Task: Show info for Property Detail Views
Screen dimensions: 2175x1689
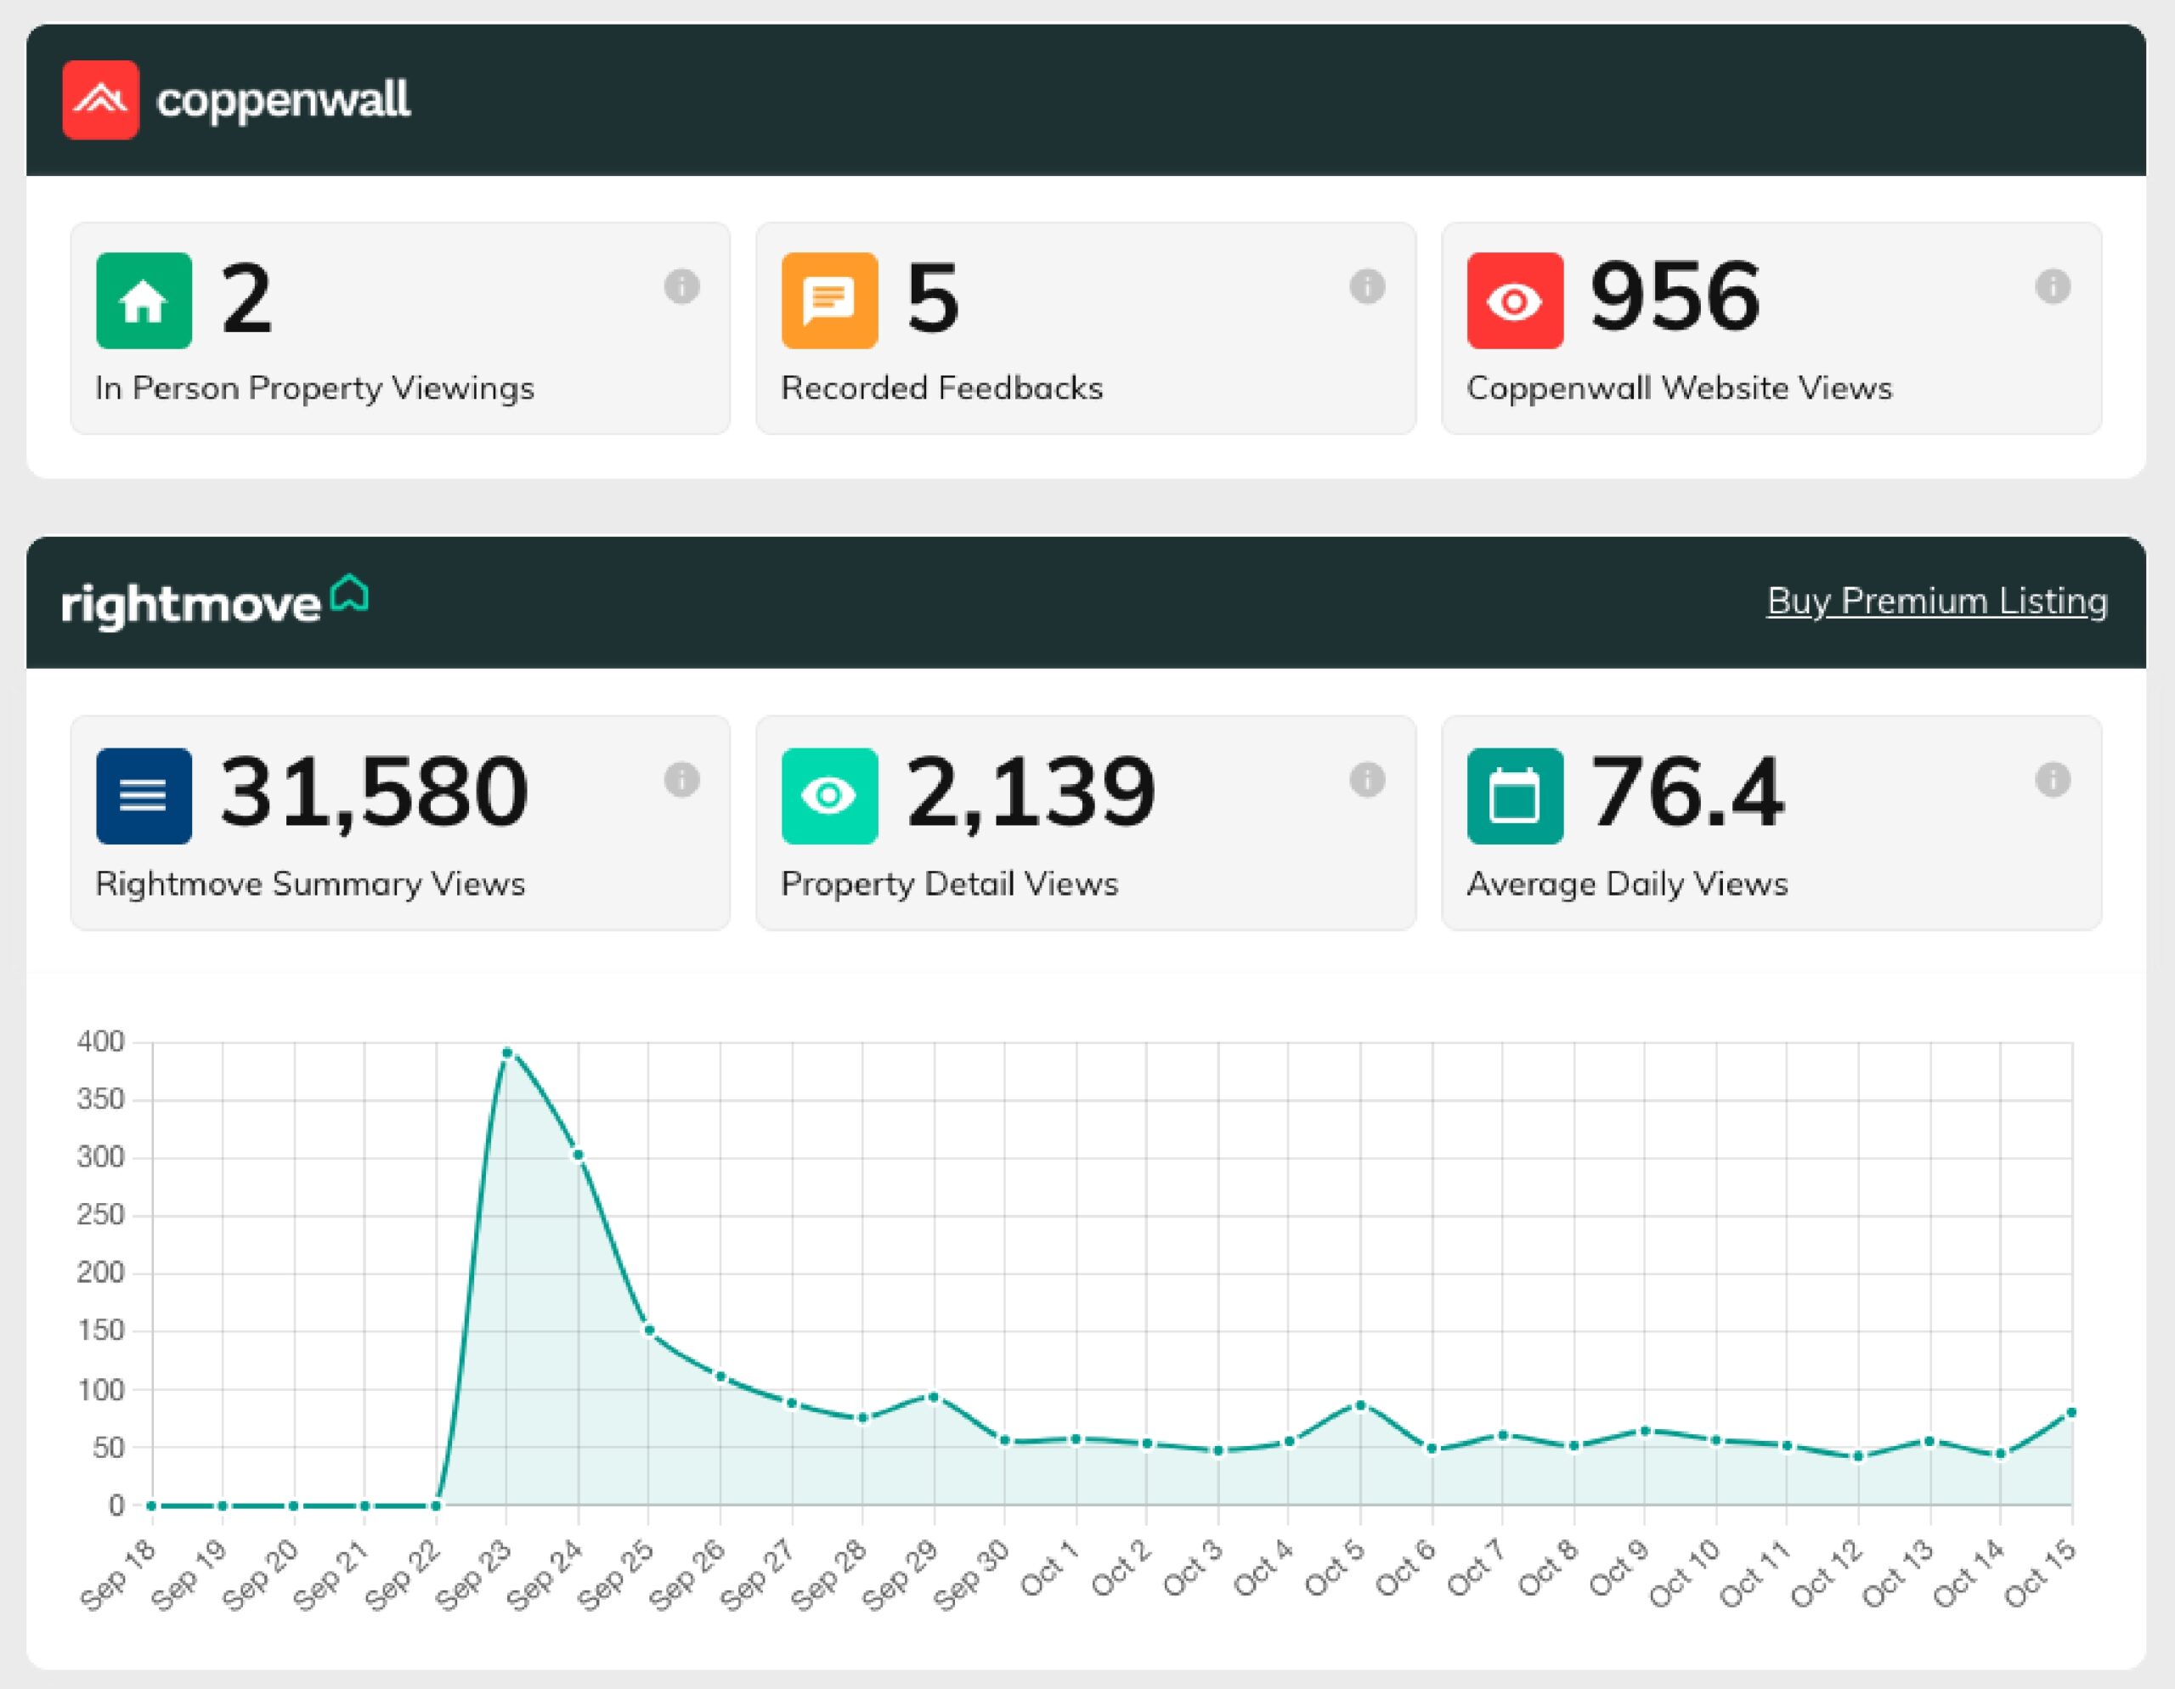Action: (1367, 780)
